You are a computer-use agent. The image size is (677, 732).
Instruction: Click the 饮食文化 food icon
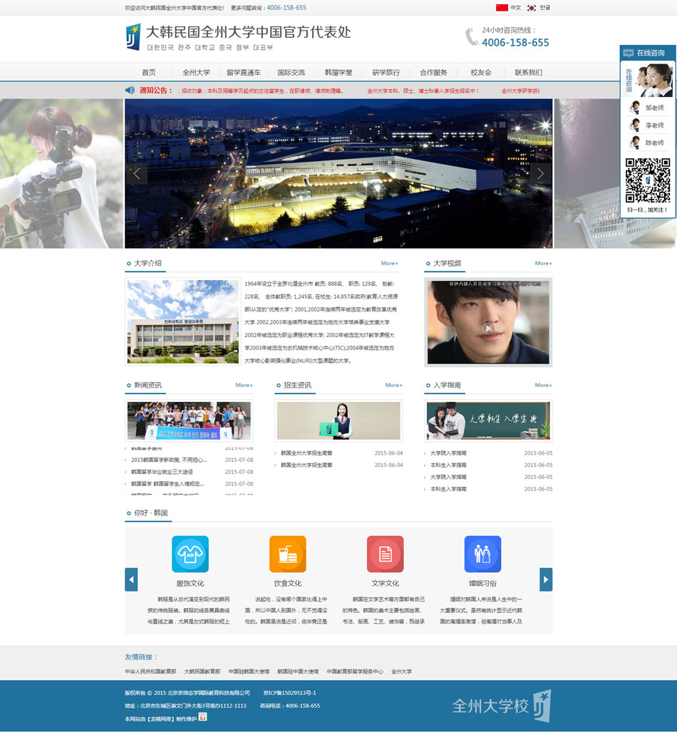coord(287,554)
